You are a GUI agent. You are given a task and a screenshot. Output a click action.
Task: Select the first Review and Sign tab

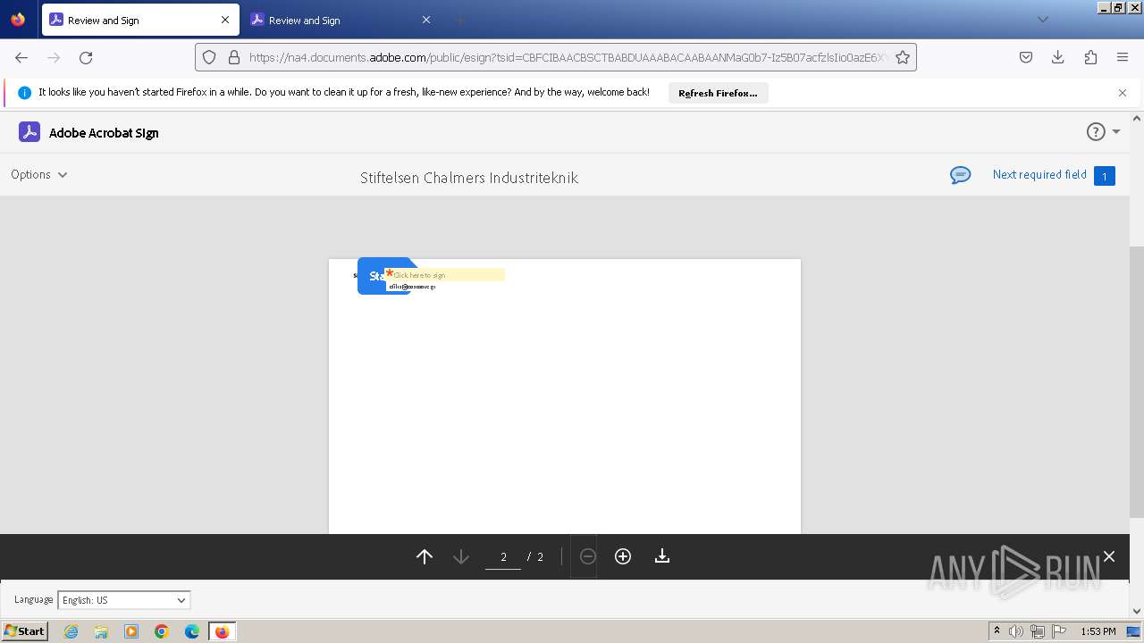click(x=140, y=20)
